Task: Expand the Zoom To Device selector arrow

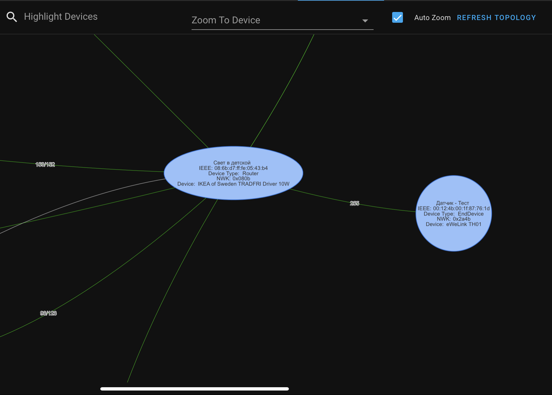Action: tap(365, 21)
